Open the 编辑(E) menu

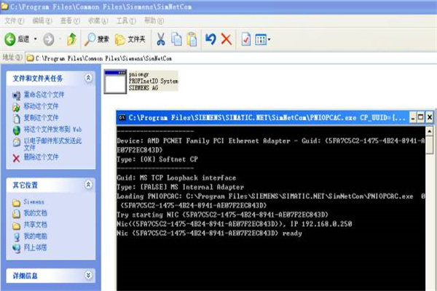click(42, 21)
